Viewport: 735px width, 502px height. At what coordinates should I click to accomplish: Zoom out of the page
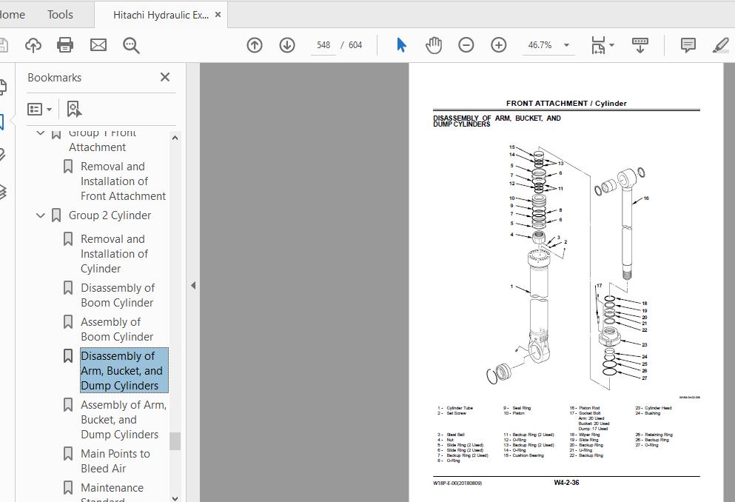(466, 45)
